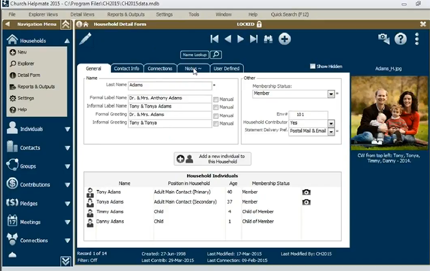Open Membership Status dropdown

click(x=331, y=94)
